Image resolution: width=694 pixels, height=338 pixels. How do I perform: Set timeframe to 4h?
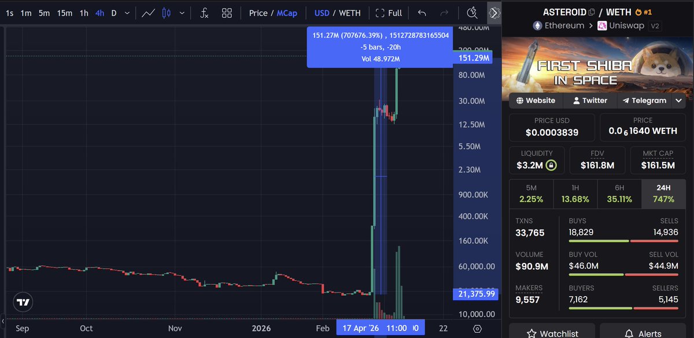100,13
